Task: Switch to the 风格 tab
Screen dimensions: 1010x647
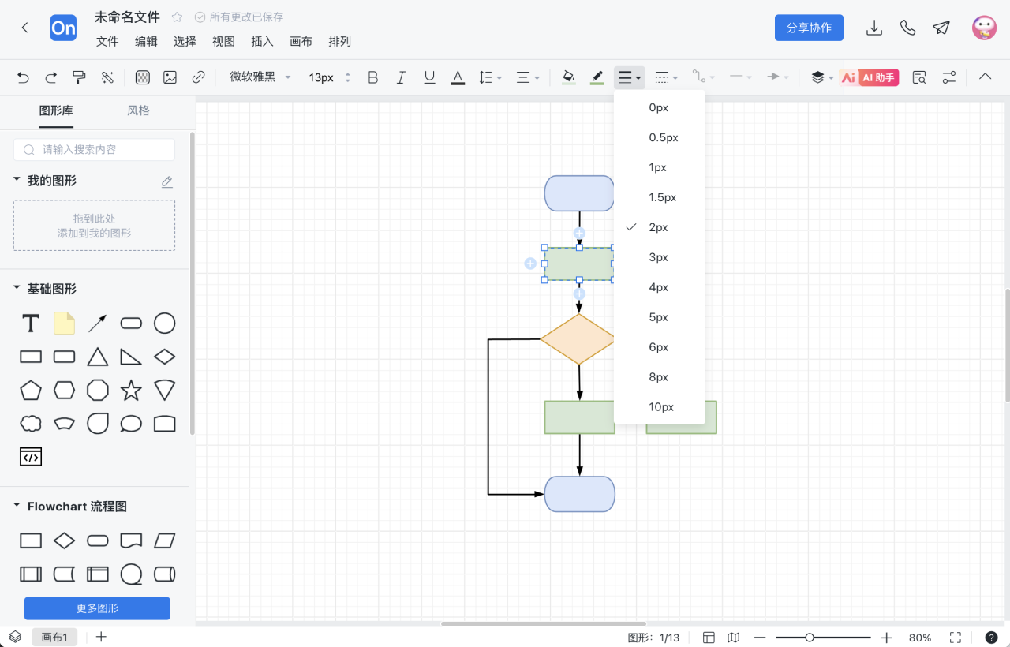Action: [x=138, y=110]
